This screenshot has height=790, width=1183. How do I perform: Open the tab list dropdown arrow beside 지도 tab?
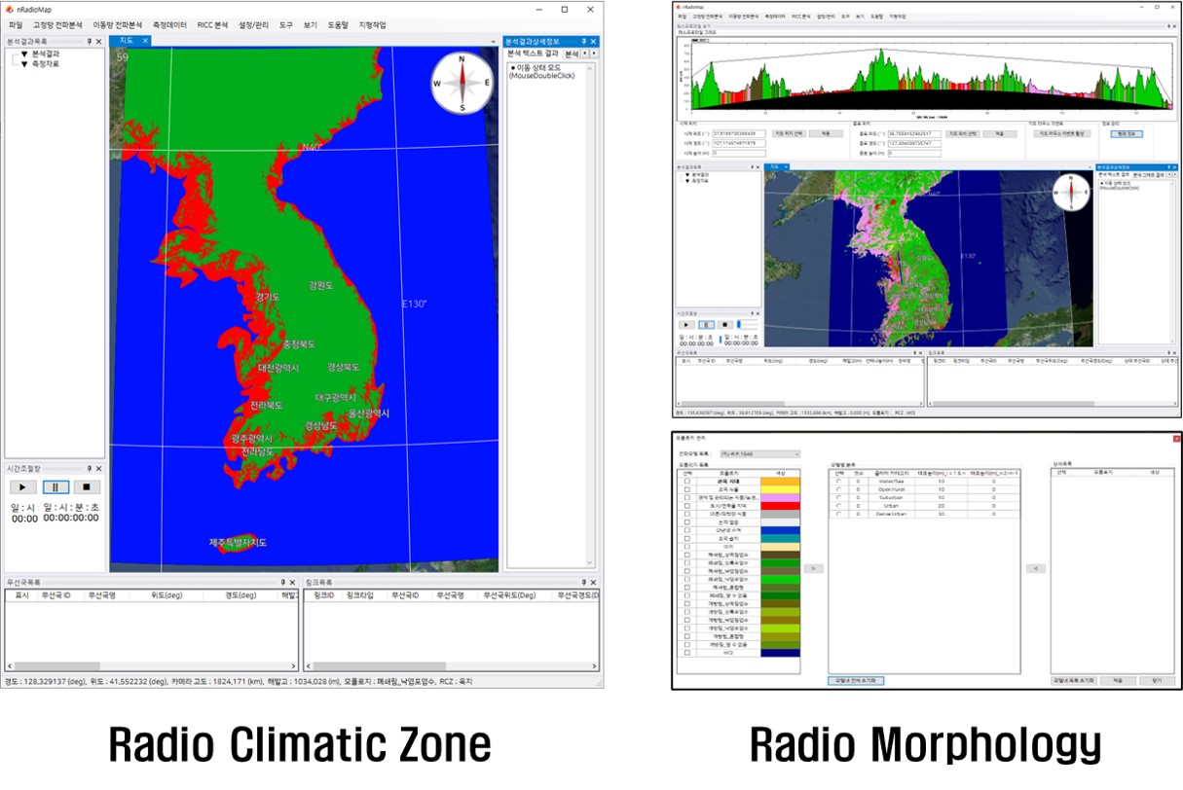[493, 42]
